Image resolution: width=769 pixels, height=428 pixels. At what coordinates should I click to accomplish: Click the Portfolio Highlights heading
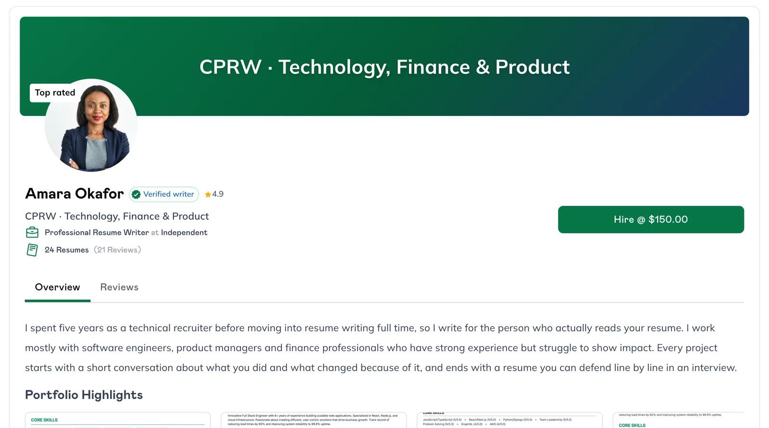[x=84, y=395]
